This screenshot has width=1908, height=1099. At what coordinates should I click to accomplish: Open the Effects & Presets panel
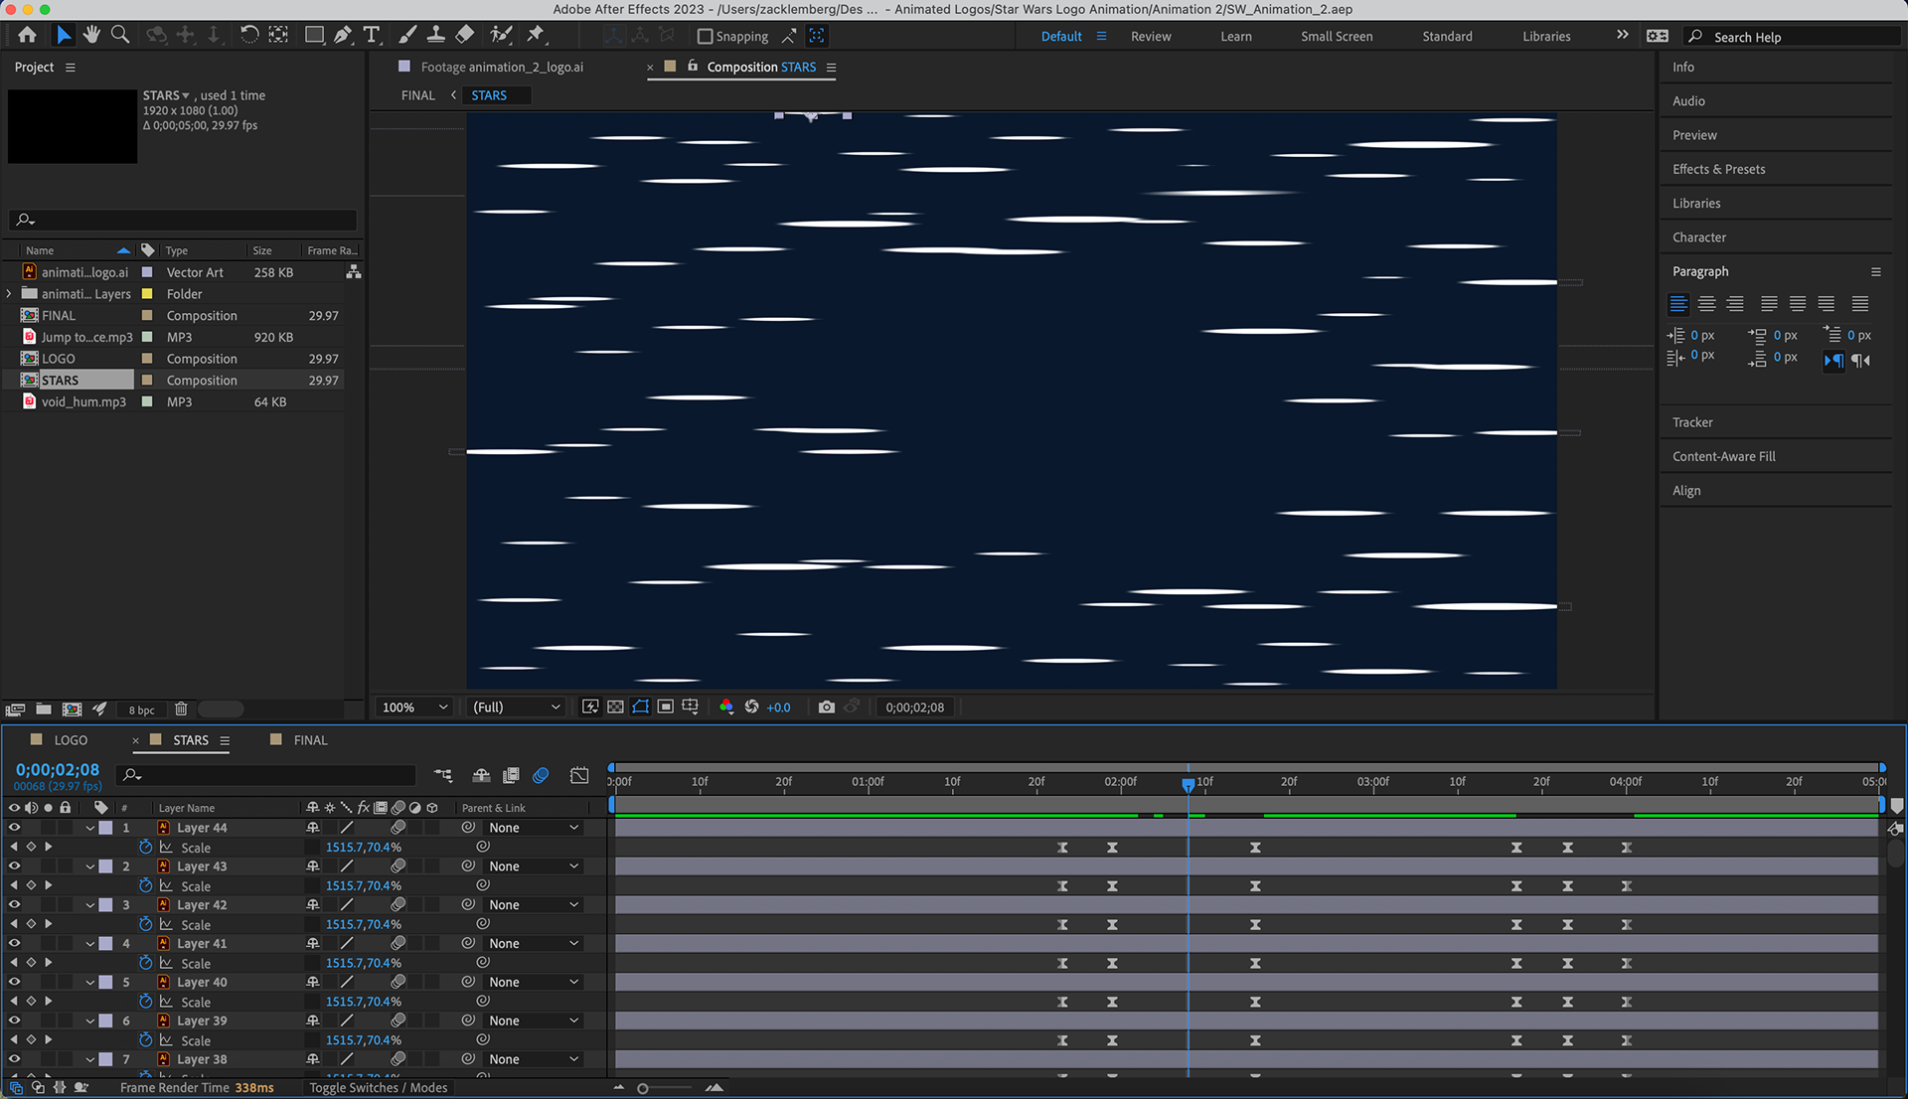click(x=1718, y=169)
